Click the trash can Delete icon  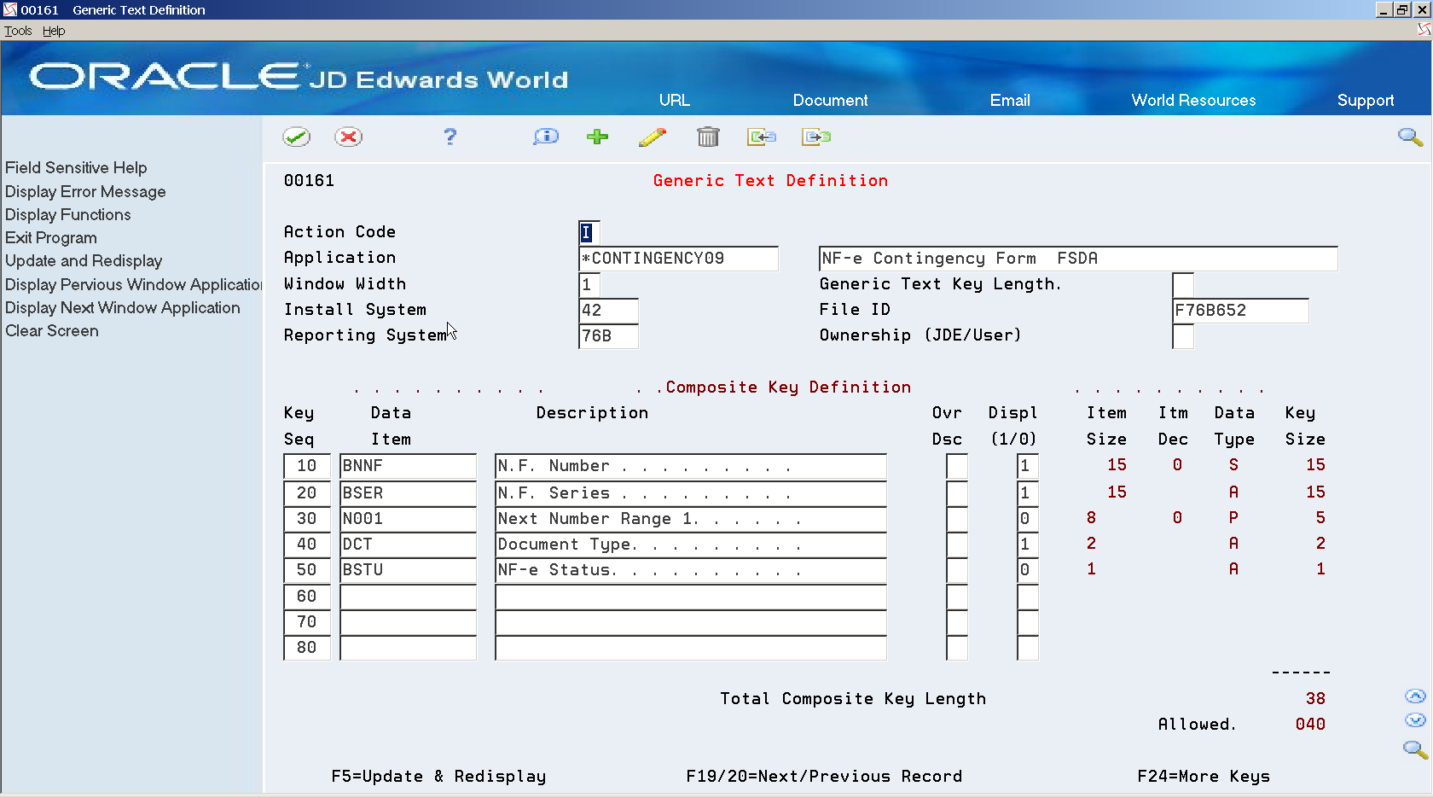click(708, 137)
